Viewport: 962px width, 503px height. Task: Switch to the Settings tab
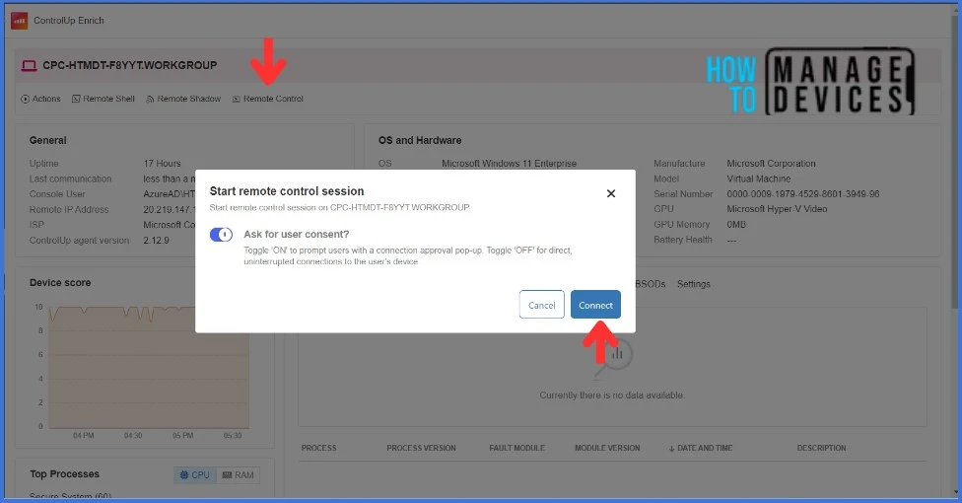(x=693, y=284)
